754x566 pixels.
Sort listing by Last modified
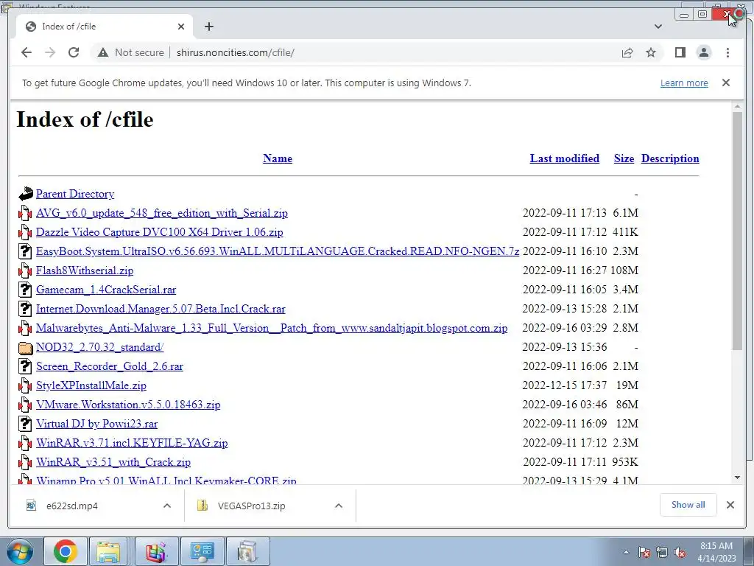click(x=565, y=158)
